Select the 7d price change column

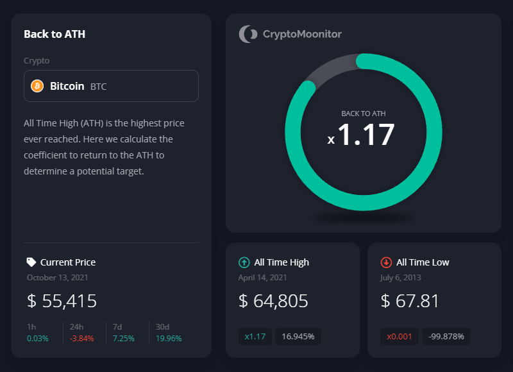click(125, 333)
